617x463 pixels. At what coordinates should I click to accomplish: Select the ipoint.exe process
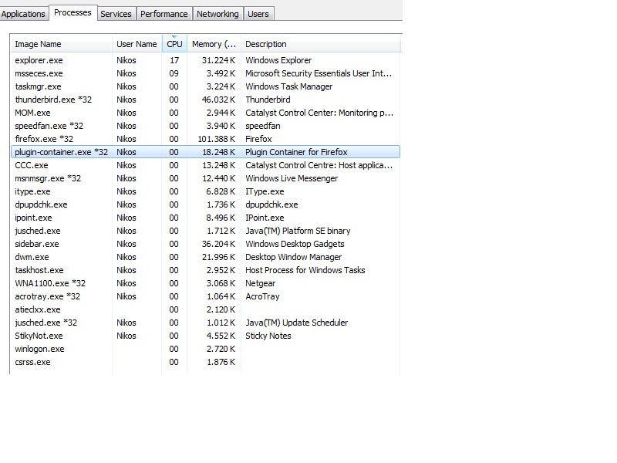pyautogui.click(x=205, y=218)
